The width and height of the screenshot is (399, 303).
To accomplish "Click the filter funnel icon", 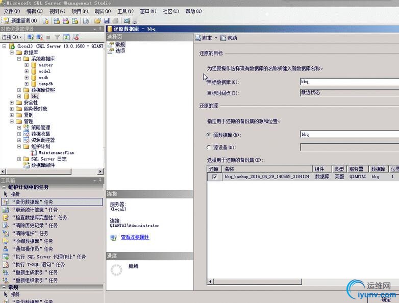I will pos(57,37).
